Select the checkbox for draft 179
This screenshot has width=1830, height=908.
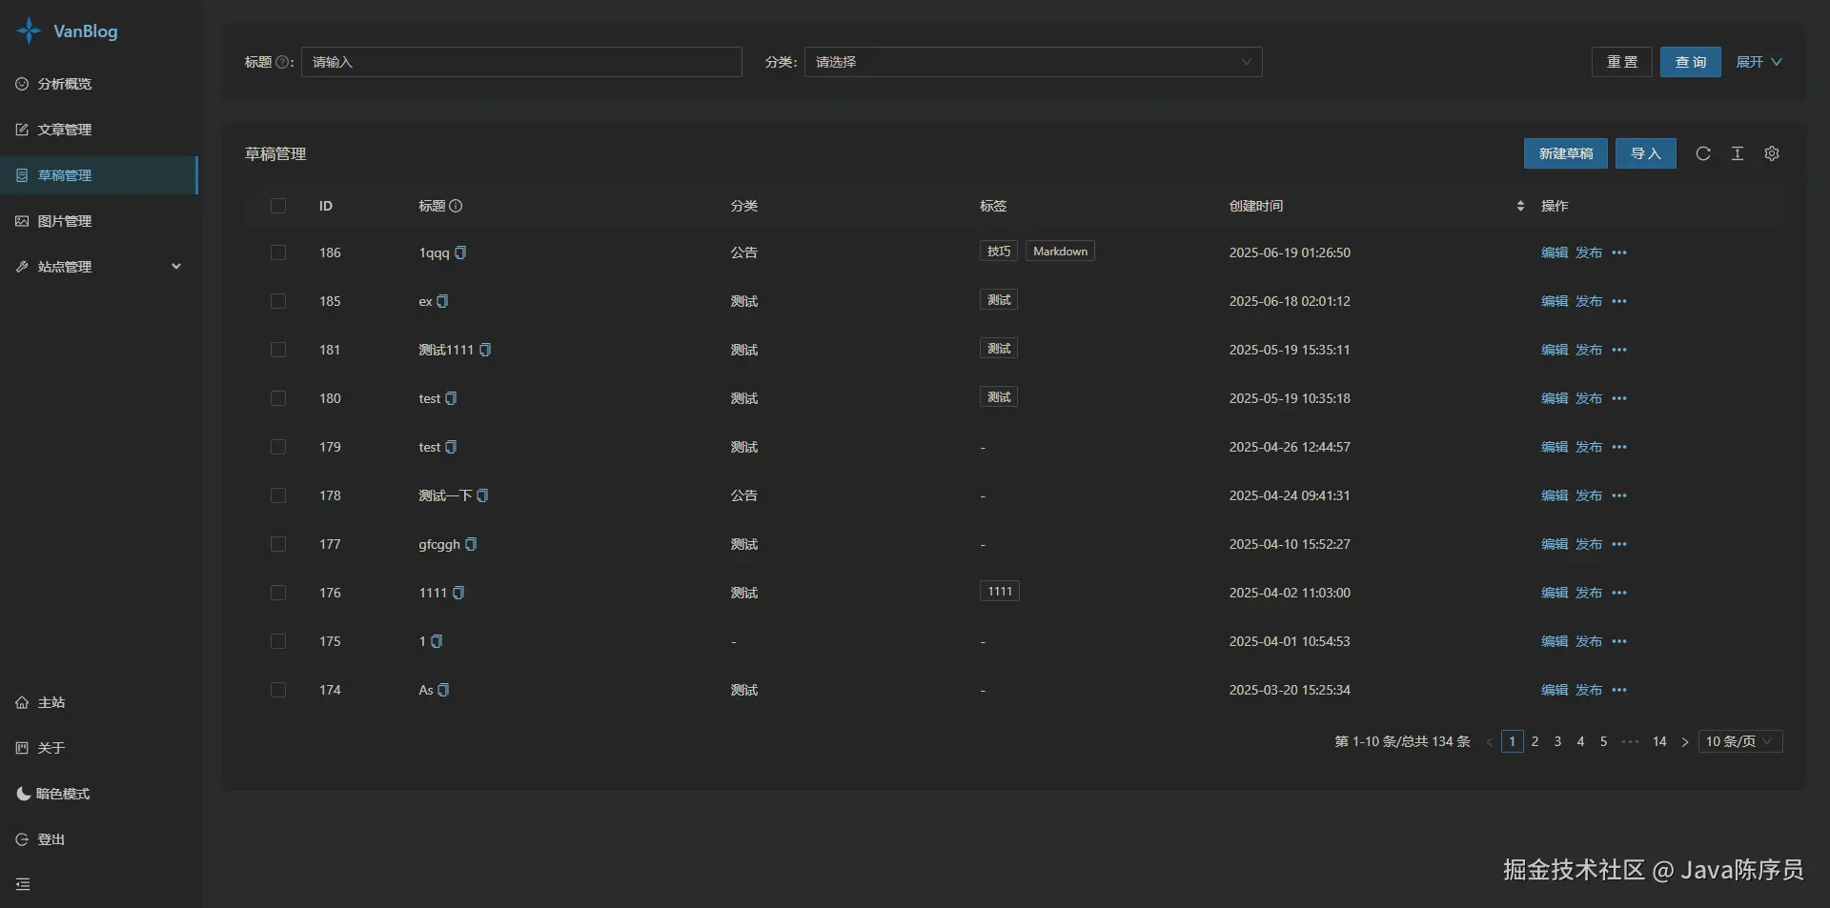coord(278,447)
